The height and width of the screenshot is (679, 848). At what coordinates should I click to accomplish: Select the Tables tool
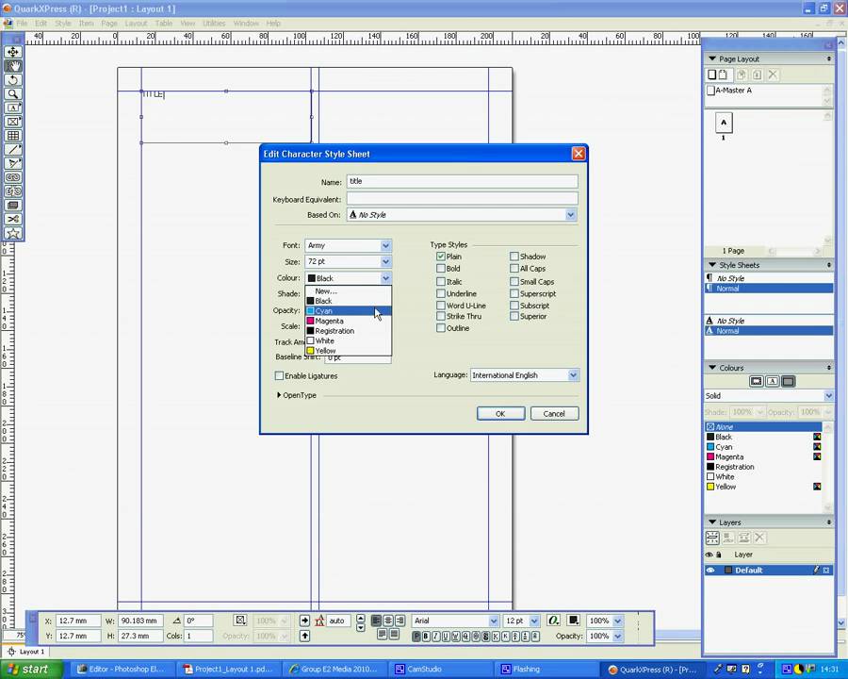point(13,136)
